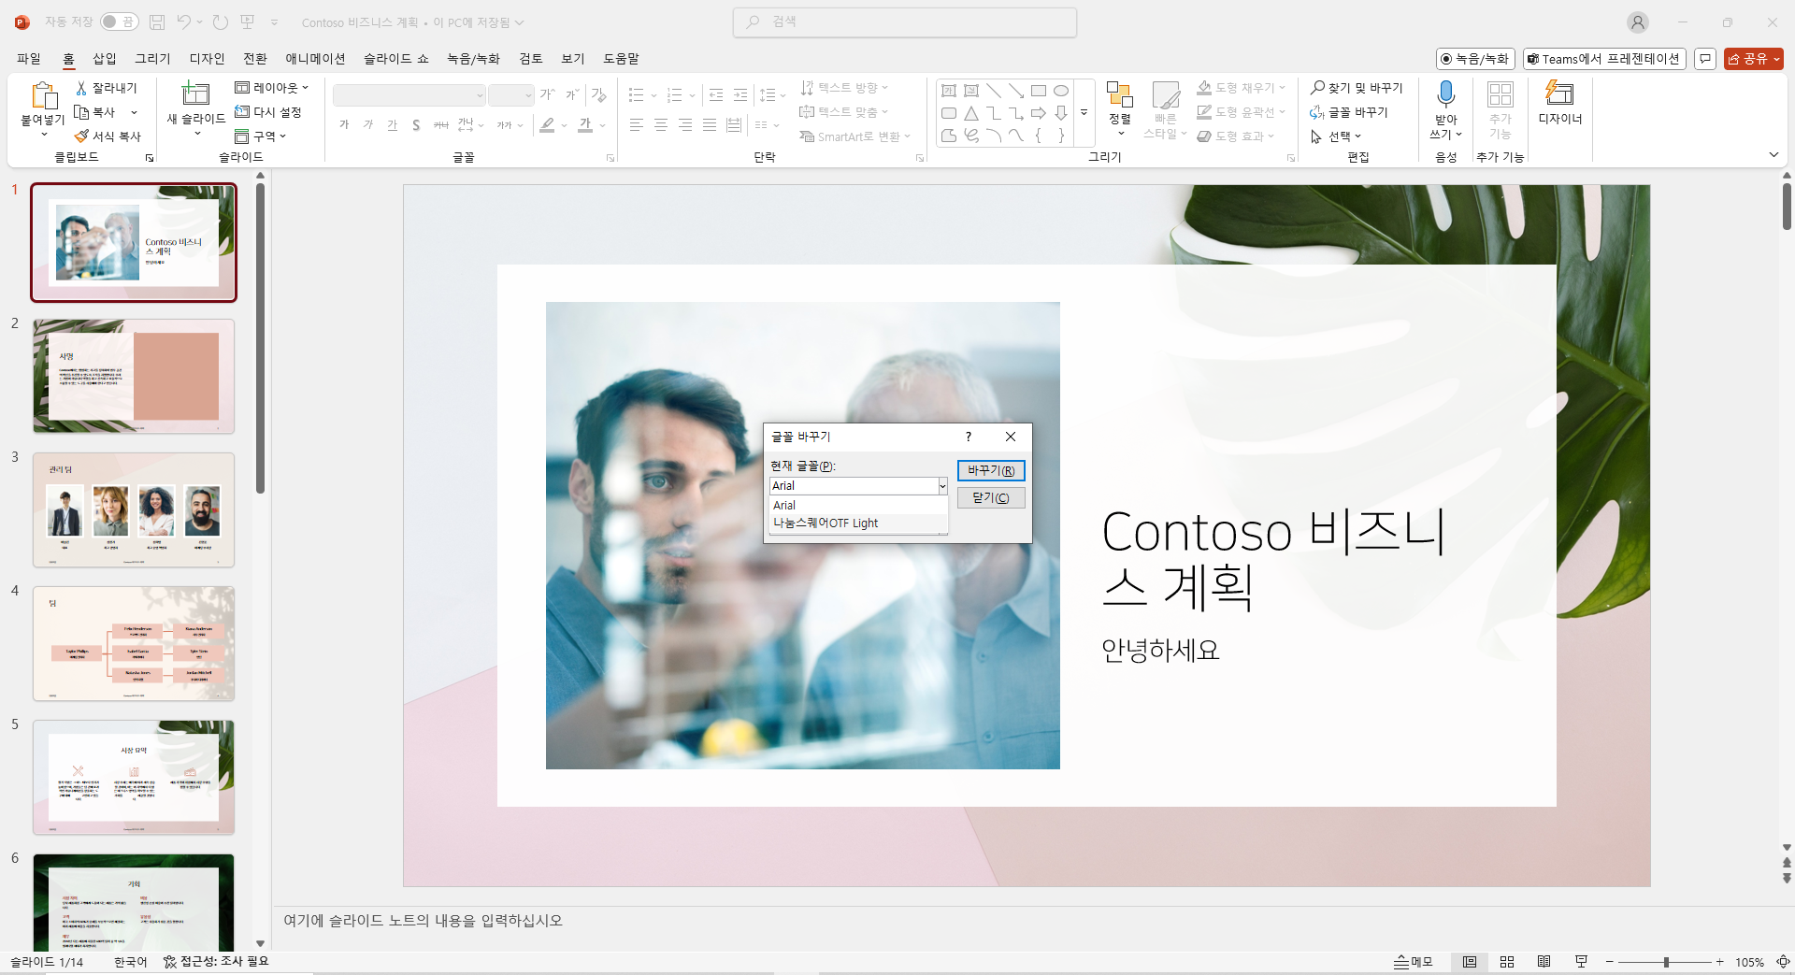Click the Arrange (정렬) icon
The width and height of the screenshot is (1795, 975).
(1120, 93)
